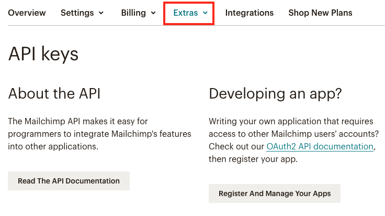Screen dimensions: 385x216
Task: Expand the Billing dropdown menu
Action: [x=138, y=13]
